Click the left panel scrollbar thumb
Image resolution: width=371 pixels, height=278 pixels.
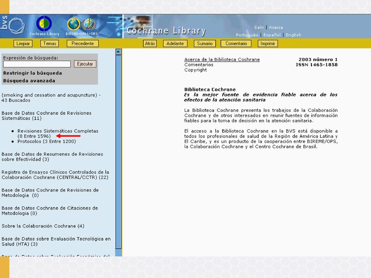tap(118, 152)
